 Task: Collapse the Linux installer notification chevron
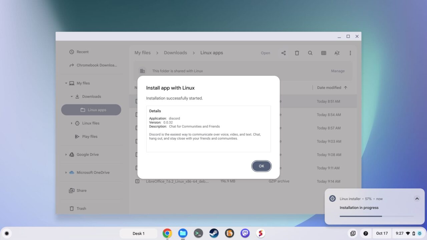[417, 199]
